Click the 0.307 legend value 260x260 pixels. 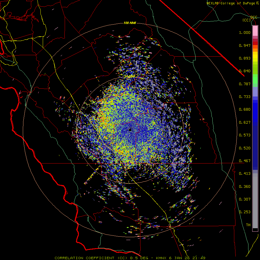click(245, 199)
